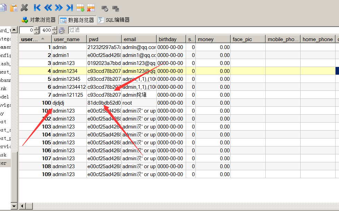Select the user_name cell 'admin12345'
This screenshot has width=339, height=211.
click(x=69, y=79)
